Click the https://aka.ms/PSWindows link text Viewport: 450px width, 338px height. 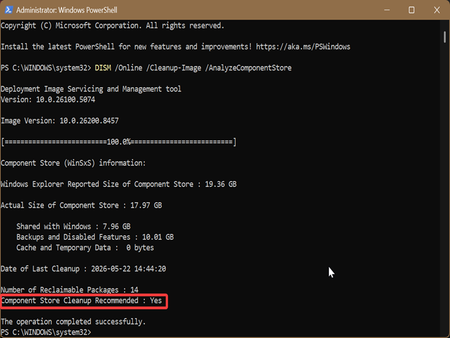303,47
